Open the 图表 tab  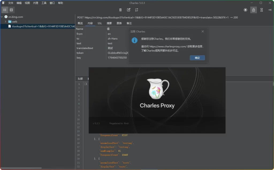[119, 23]
